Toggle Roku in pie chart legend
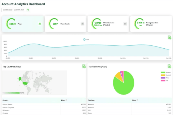The image size is (173, 115). pyautogui.click(x=163, y=77)
